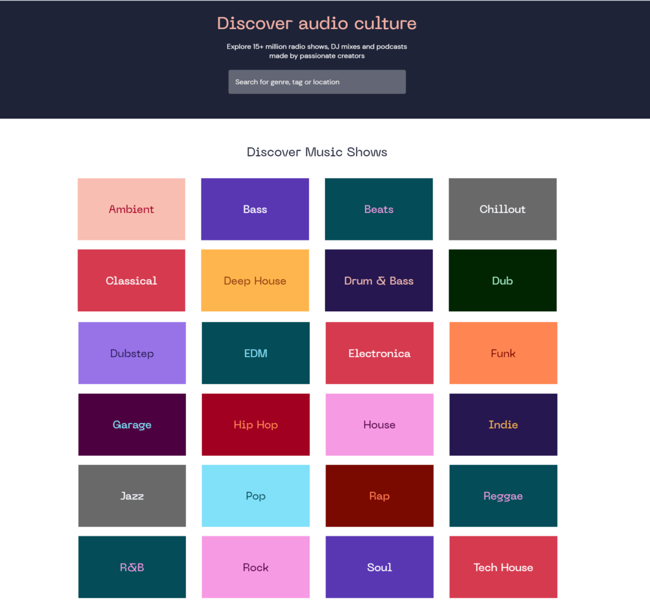
Task: Click the "Discover audio culture" heading
Action: tap(317, 23)
